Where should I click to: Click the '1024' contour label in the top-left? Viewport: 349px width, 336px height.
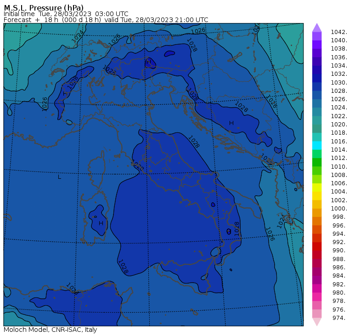click(78, 36)
